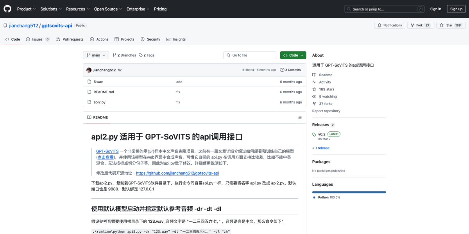Click the commit history icon showing 3 Commits

[x=283, y=70]
